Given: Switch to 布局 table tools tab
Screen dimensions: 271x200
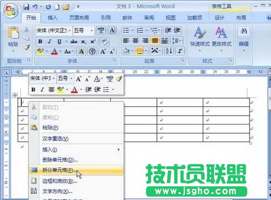Looking at the screenshot, I should point(241,18).
